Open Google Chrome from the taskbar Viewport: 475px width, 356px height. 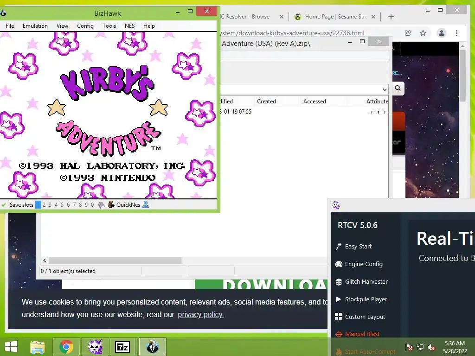[x=66, y=347]
